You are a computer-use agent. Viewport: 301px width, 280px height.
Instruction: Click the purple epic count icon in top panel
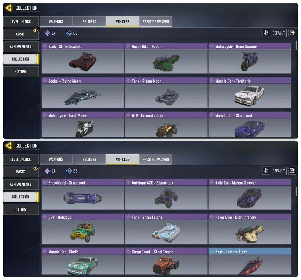coord(47,33)
